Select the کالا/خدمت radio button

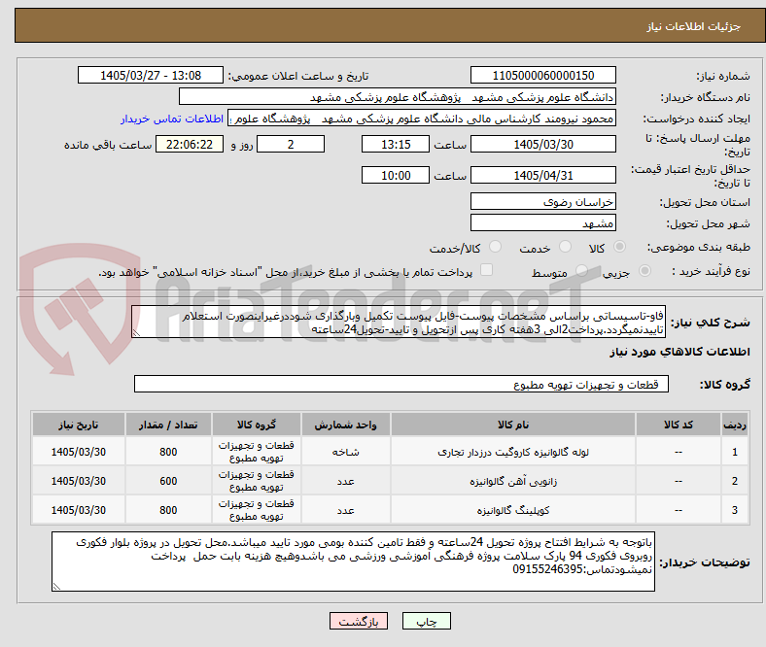click(x=496, y=247)
